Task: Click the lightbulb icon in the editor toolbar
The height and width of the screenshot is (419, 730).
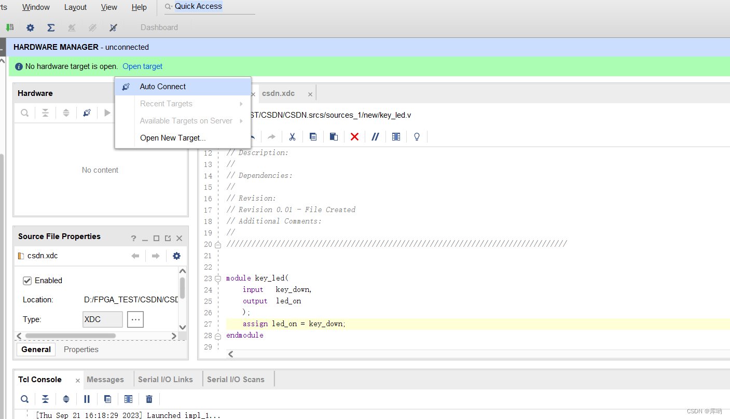Action: coord(417,136)
